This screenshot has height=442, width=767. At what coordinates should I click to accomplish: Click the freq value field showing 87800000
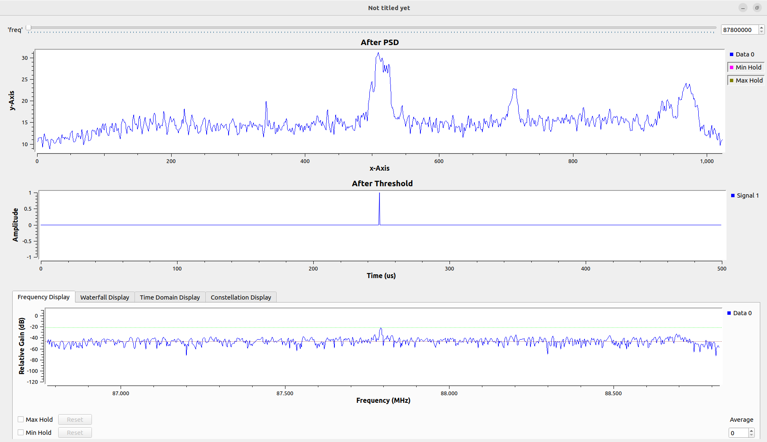(x=740, y=29)
